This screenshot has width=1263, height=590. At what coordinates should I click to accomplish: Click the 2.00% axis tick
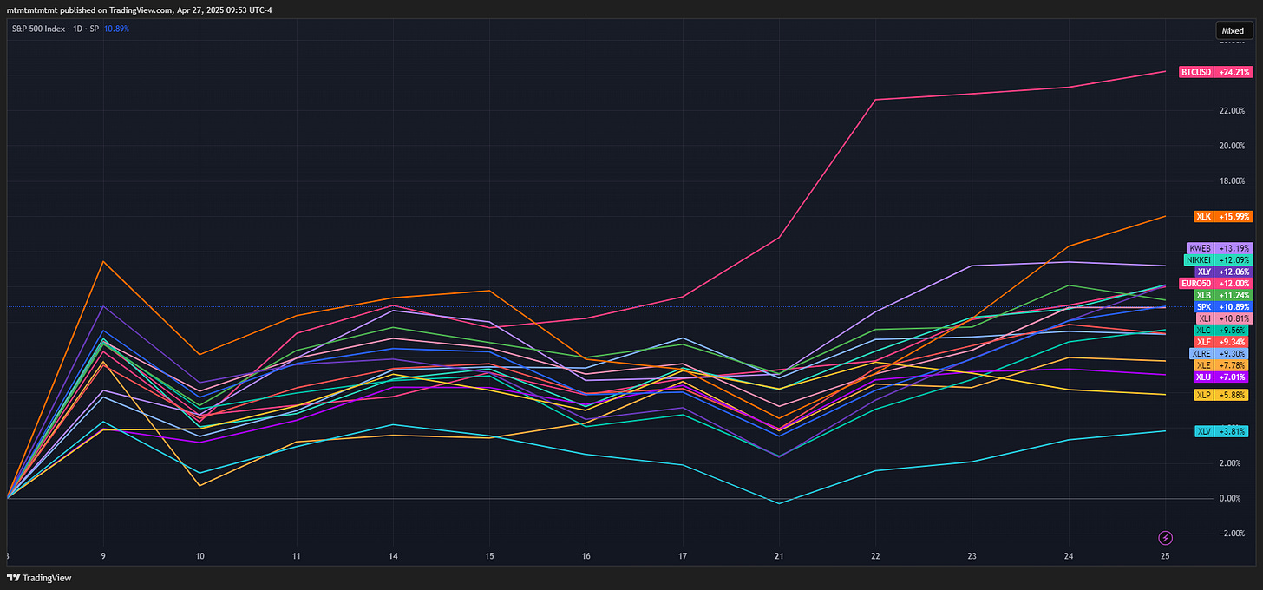coord(1232,463)
